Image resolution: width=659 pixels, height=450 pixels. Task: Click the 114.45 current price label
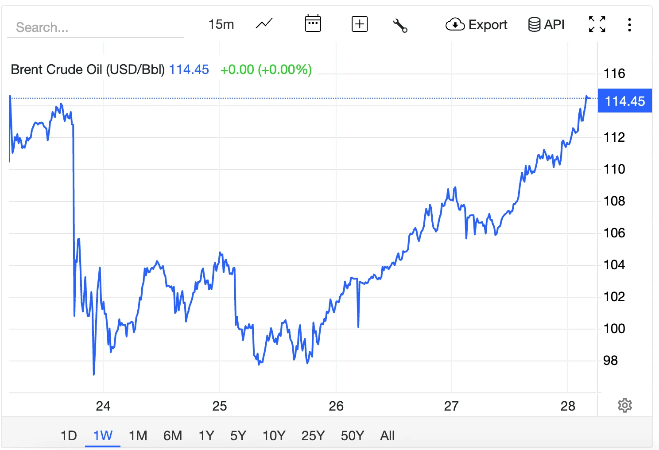coord(624,101)
